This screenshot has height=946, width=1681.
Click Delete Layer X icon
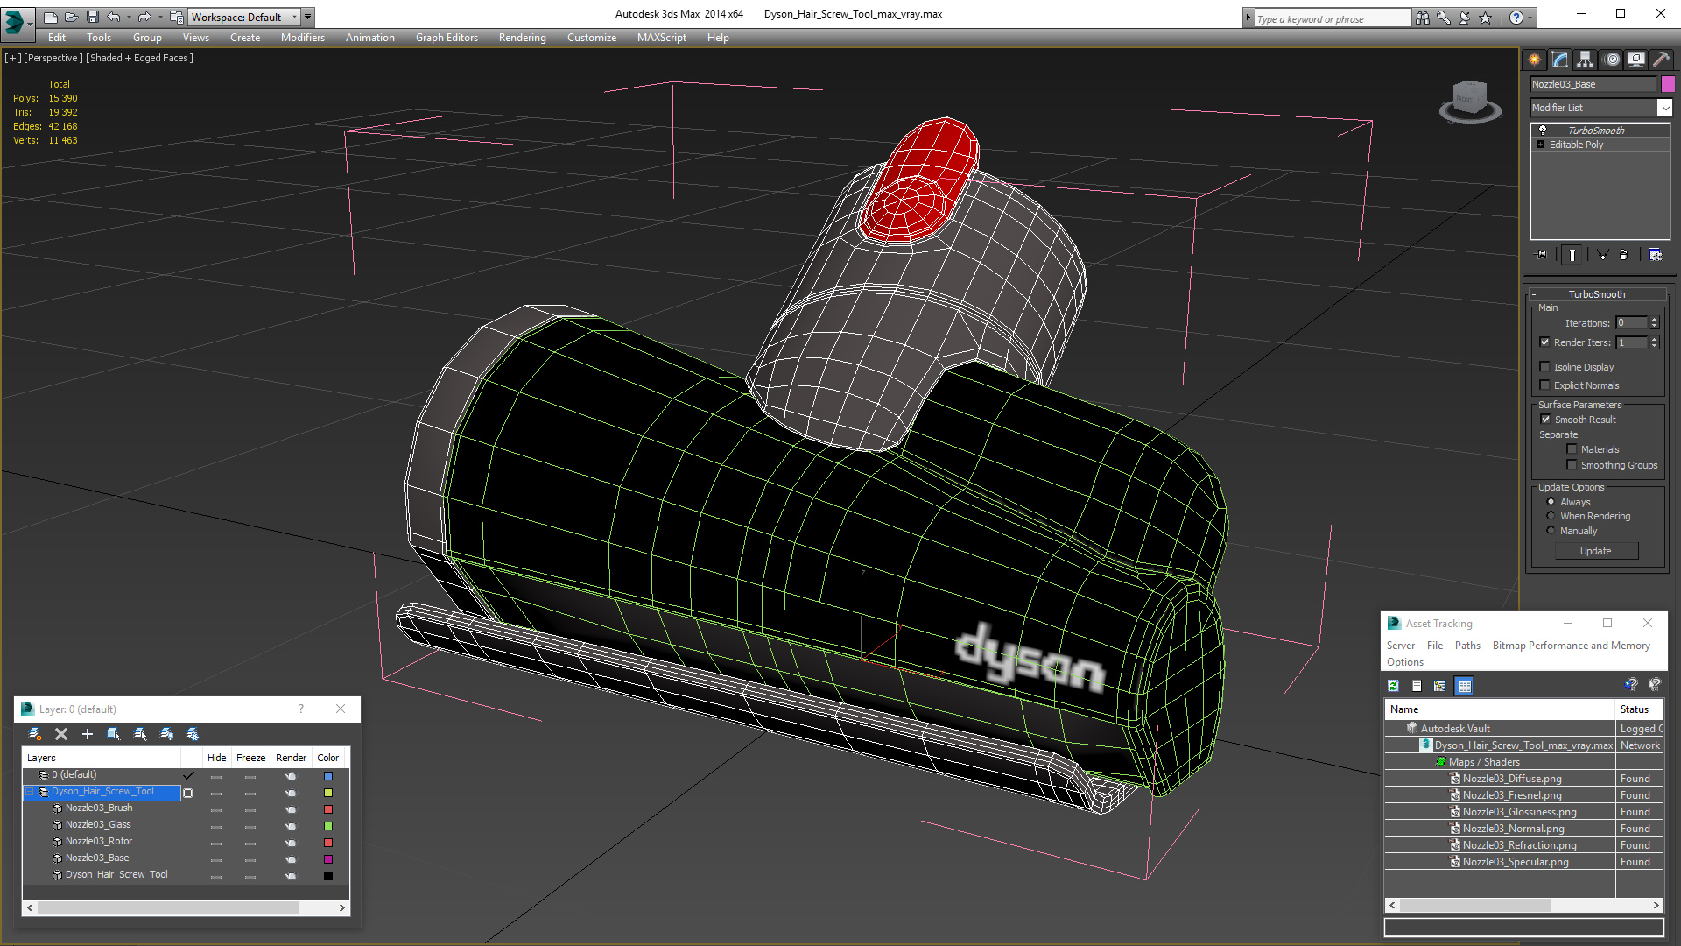[61, 734]
